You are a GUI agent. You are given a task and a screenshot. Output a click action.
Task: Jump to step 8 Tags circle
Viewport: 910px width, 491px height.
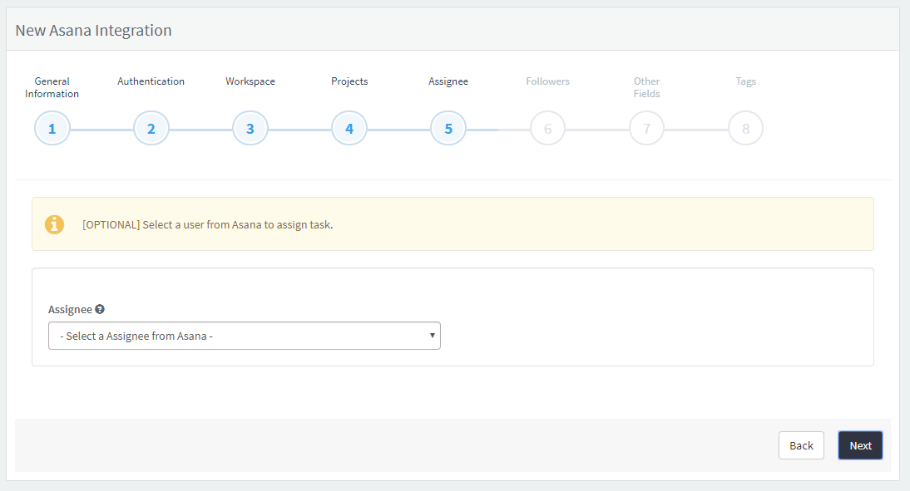(746, 128)
